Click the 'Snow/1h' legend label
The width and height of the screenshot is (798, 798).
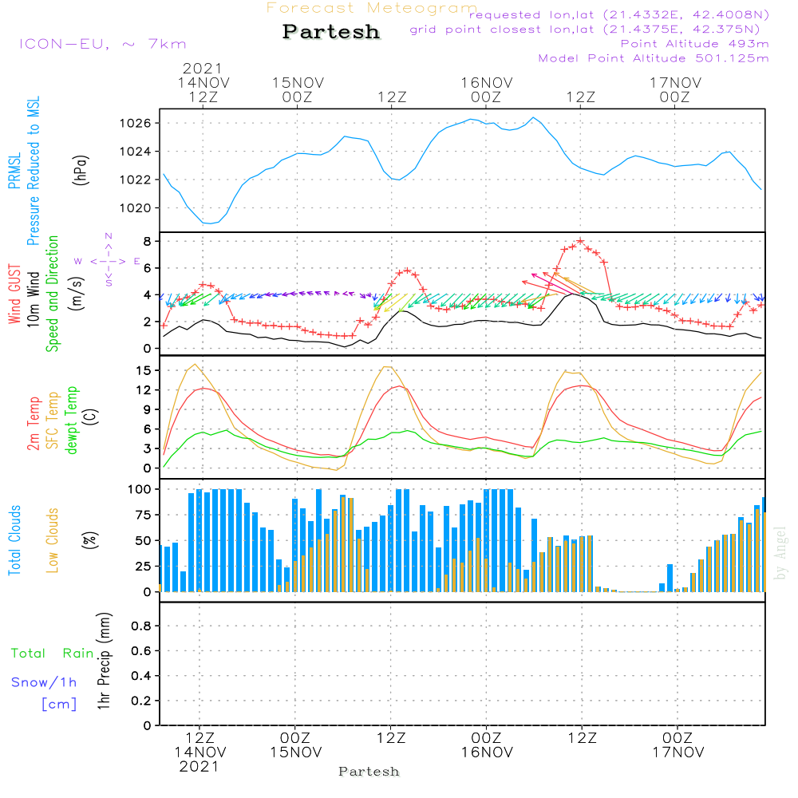(44, 682)
